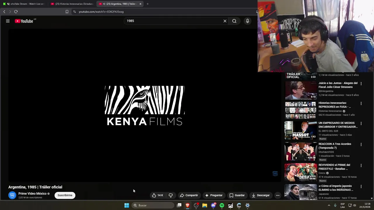Screen dimensions: 374x210
Task: Show hidden system tray icons
Action: [x=329, y=205]
